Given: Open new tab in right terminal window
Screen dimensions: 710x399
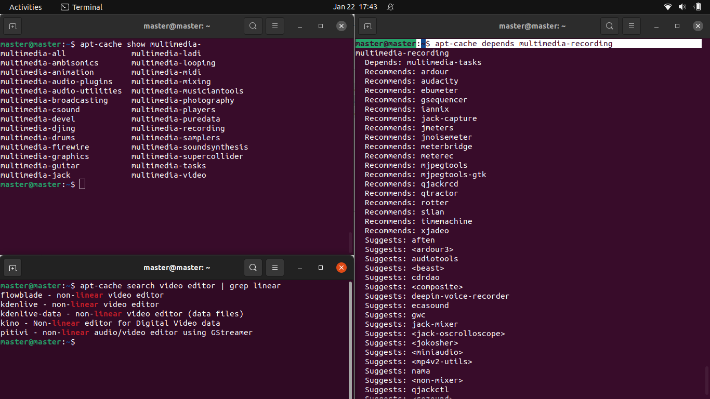Looking at the screenshot, I should tap(367, 26).
